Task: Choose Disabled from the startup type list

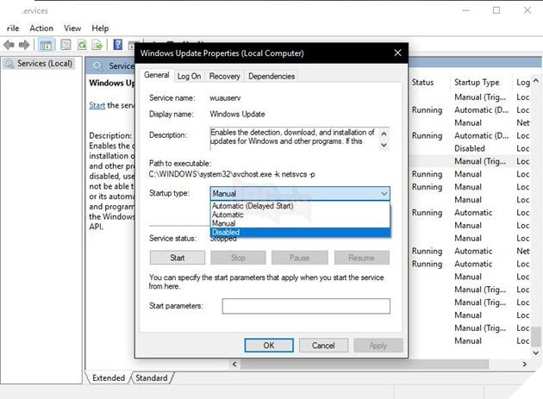Action: [226, 232]
